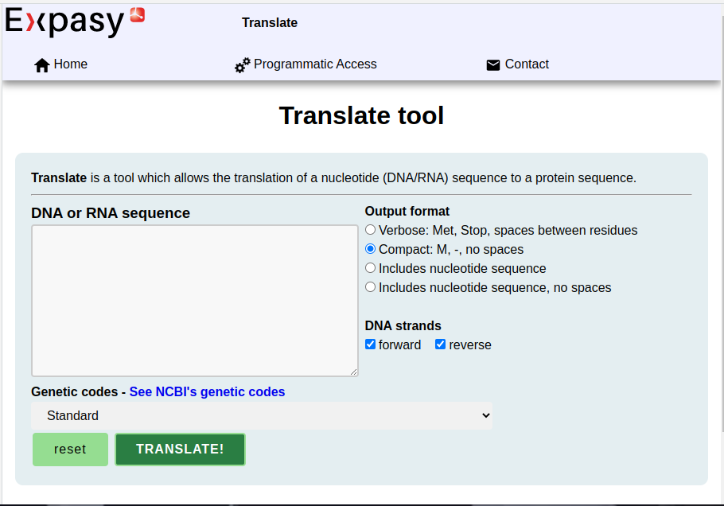The image size is (724, 506).
Task: Open the Standard genetic codes dropdown
Action: 262,415
